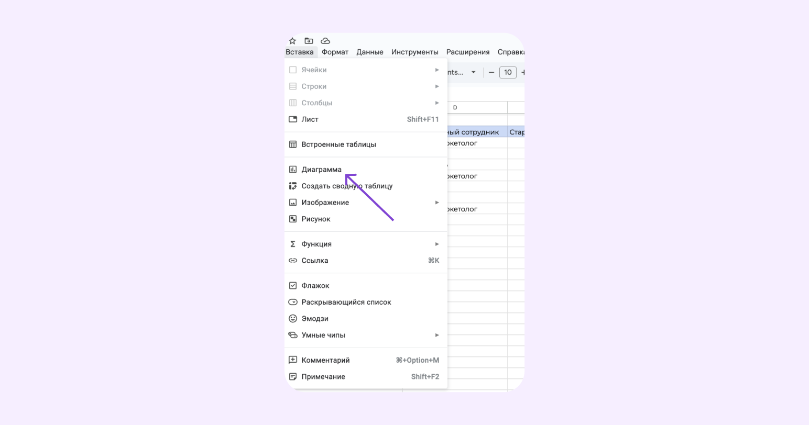The image size is (809, 425).
Task: Insert a Ссылка link
Action: 366,261
